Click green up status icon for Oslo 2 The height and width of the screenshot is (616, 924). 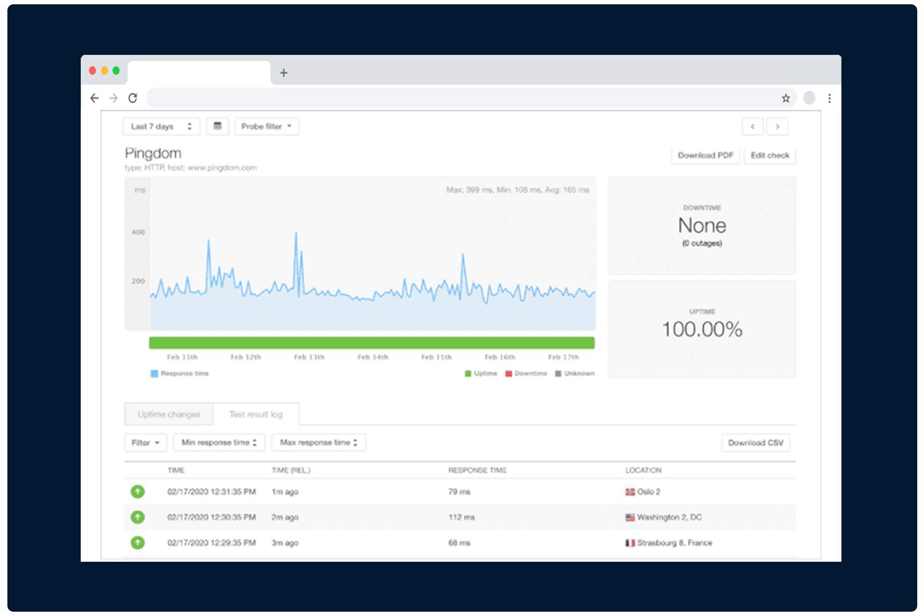(x=137, y=492)
